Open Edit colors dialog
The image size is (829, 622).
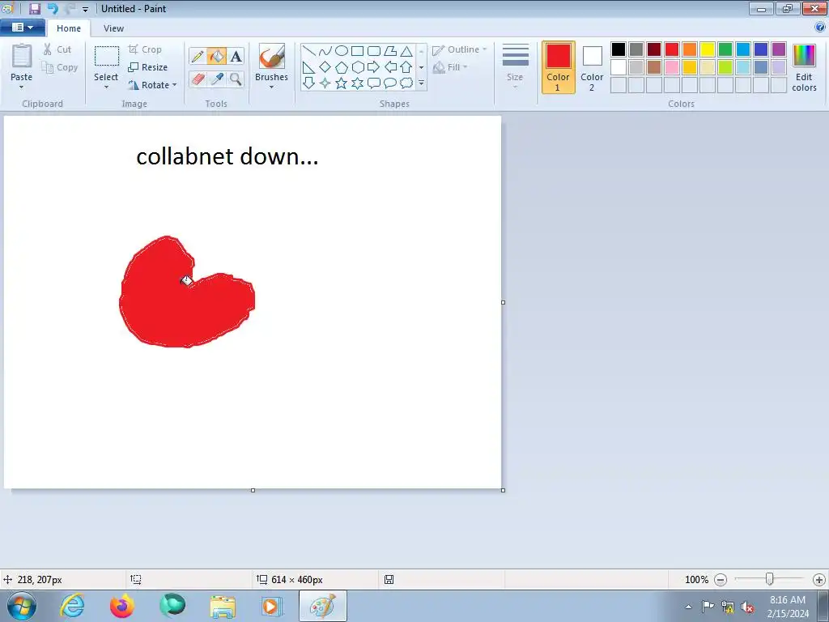pyautogui.click(x=804, y=67)
